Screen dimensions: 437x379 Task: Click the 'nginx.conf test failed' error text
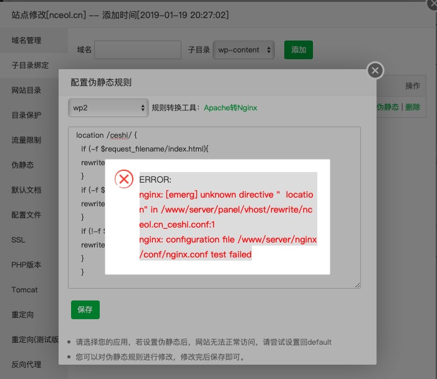(209, 254)
